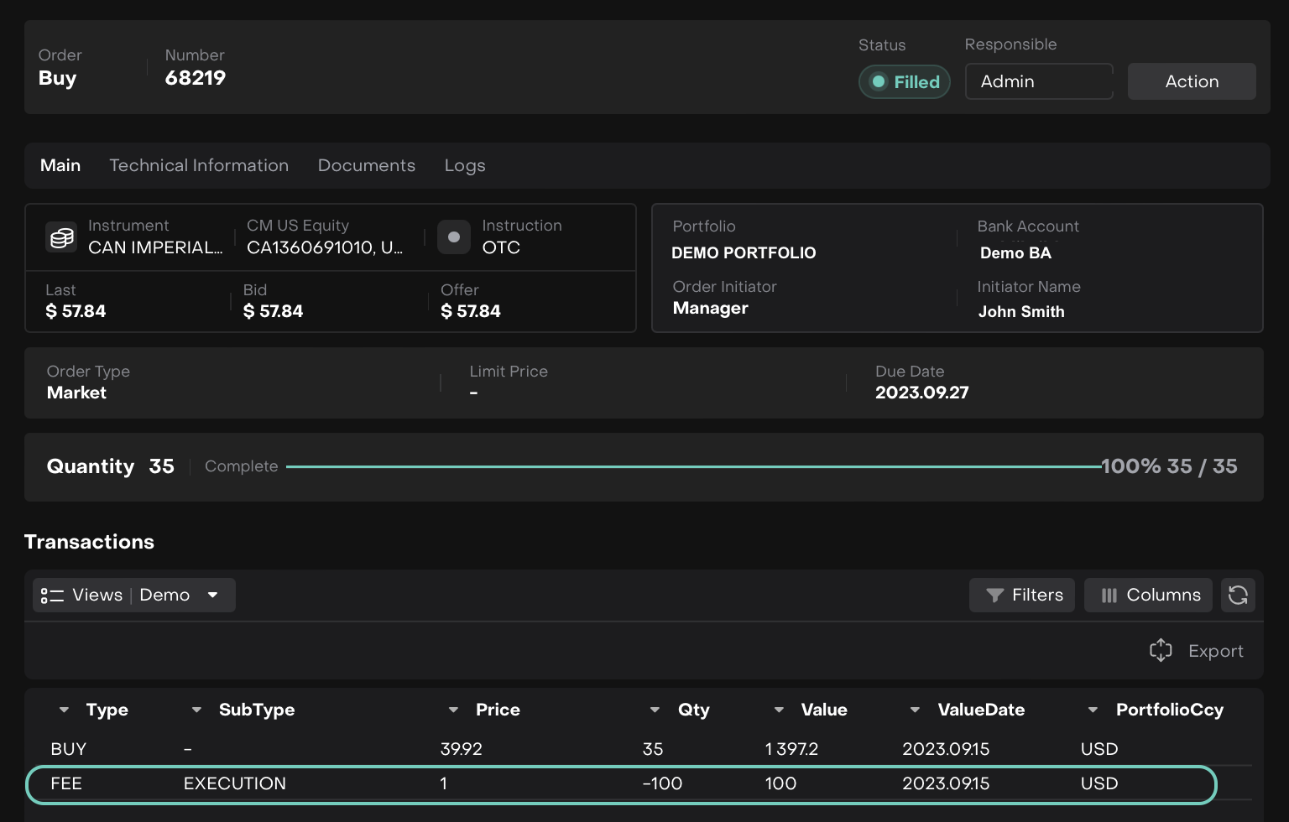
Task: Click the refresh transactions icon
Action: coord(1238,596)
